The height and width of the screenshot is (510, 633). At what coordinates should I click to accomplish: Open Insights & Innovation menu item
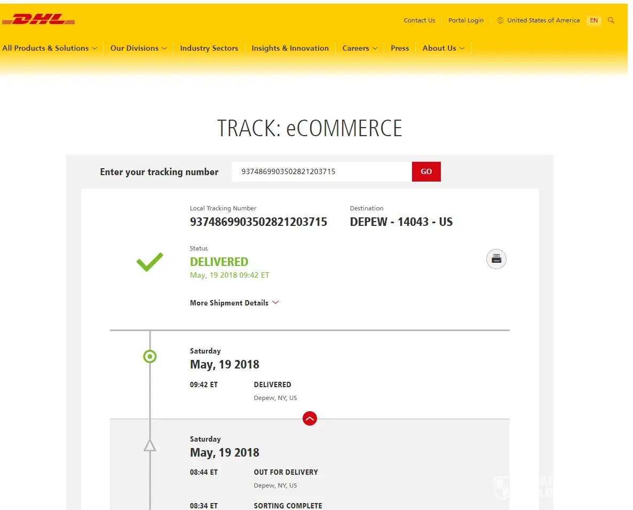pyautogui.click(x=290, y=48)
